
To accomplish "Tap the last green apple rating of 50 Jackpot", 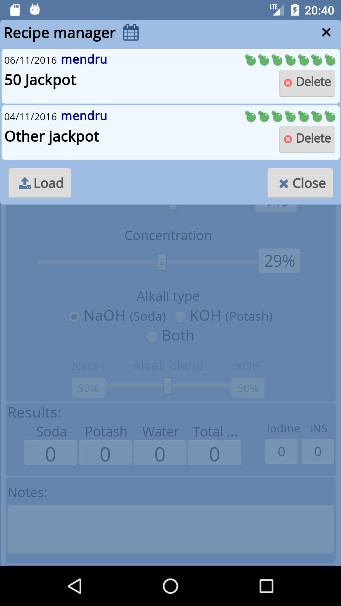I will 330,60.
